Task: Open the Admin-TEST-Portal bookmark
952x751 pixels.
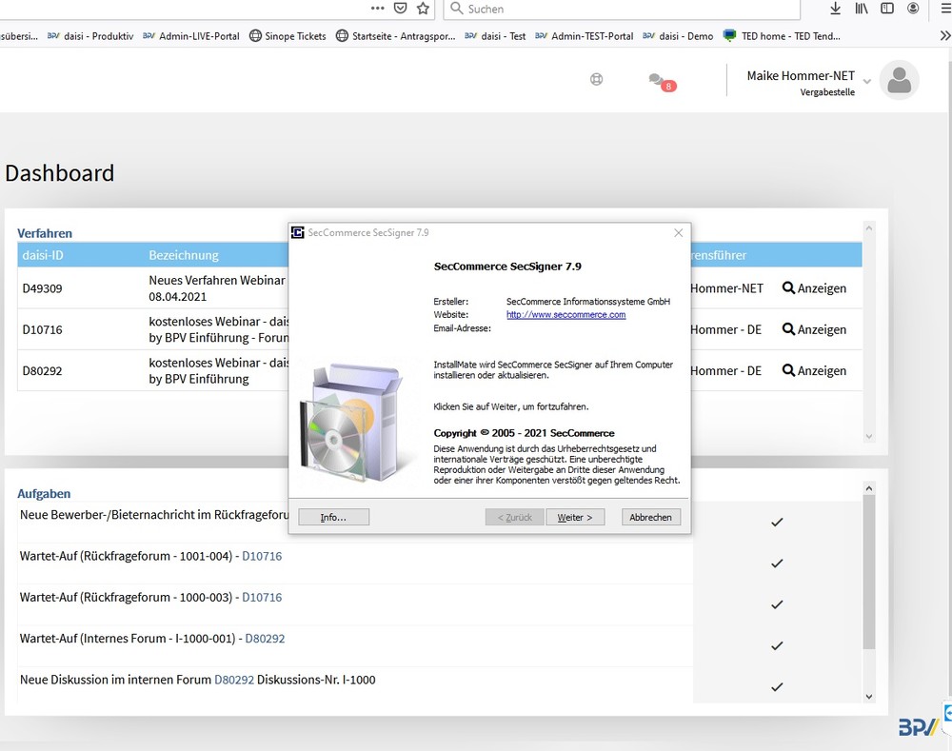Action: (585, 36)
